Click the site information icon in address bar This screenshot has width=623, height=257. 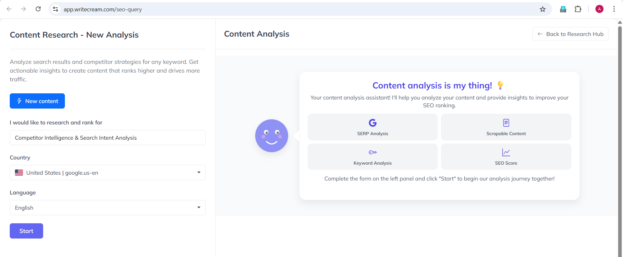point(55,9)
